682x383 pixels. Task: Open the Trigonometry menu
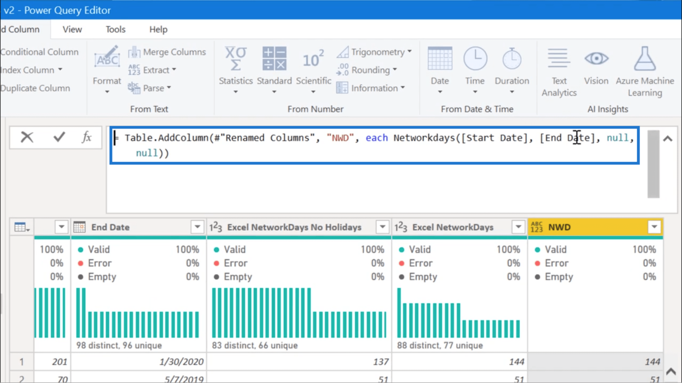pos(374,52)
